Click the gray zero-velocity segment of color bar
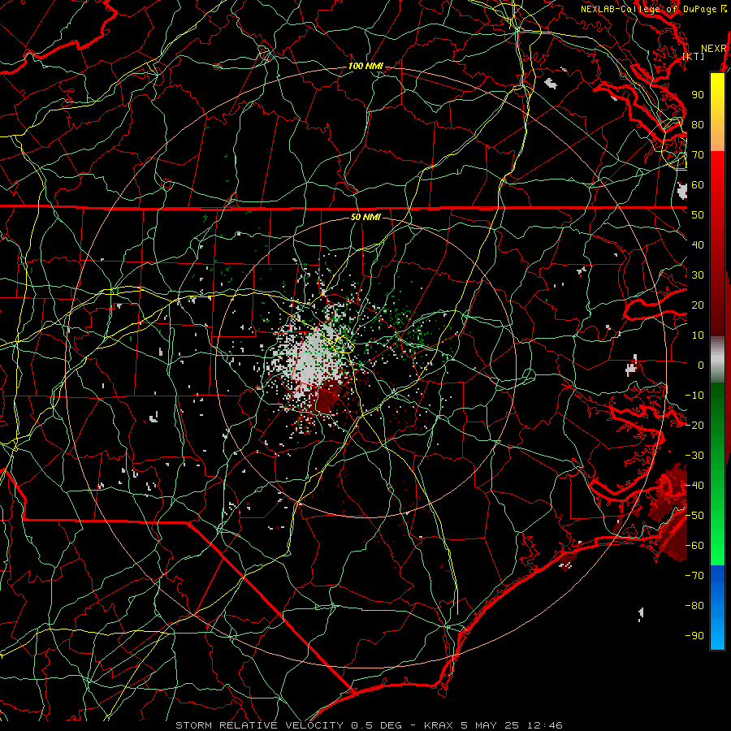The width and height of the screenshot is (731, 731). point(717,360)
